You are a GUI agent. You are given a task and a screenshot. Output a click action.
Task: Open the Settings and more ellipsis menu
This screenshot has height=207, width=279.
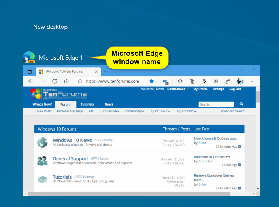[253, 81]
